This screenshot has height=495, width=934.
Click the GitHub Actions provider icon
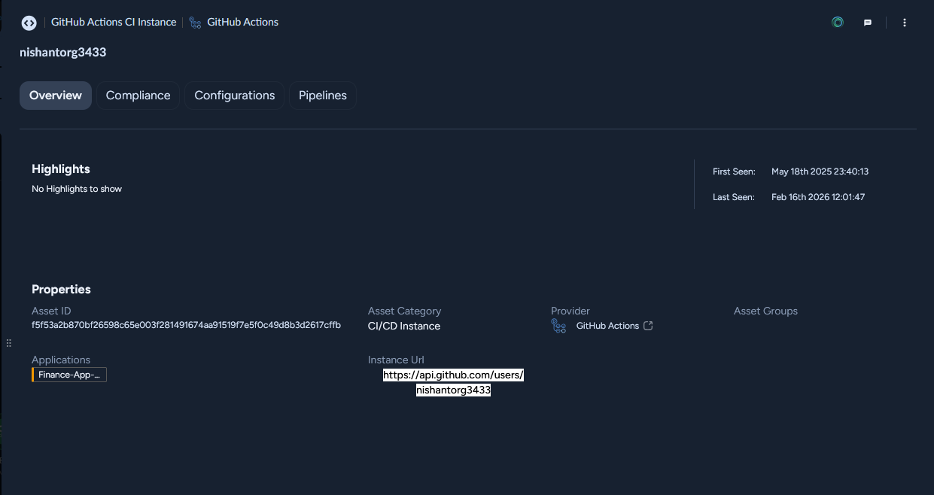558,326
